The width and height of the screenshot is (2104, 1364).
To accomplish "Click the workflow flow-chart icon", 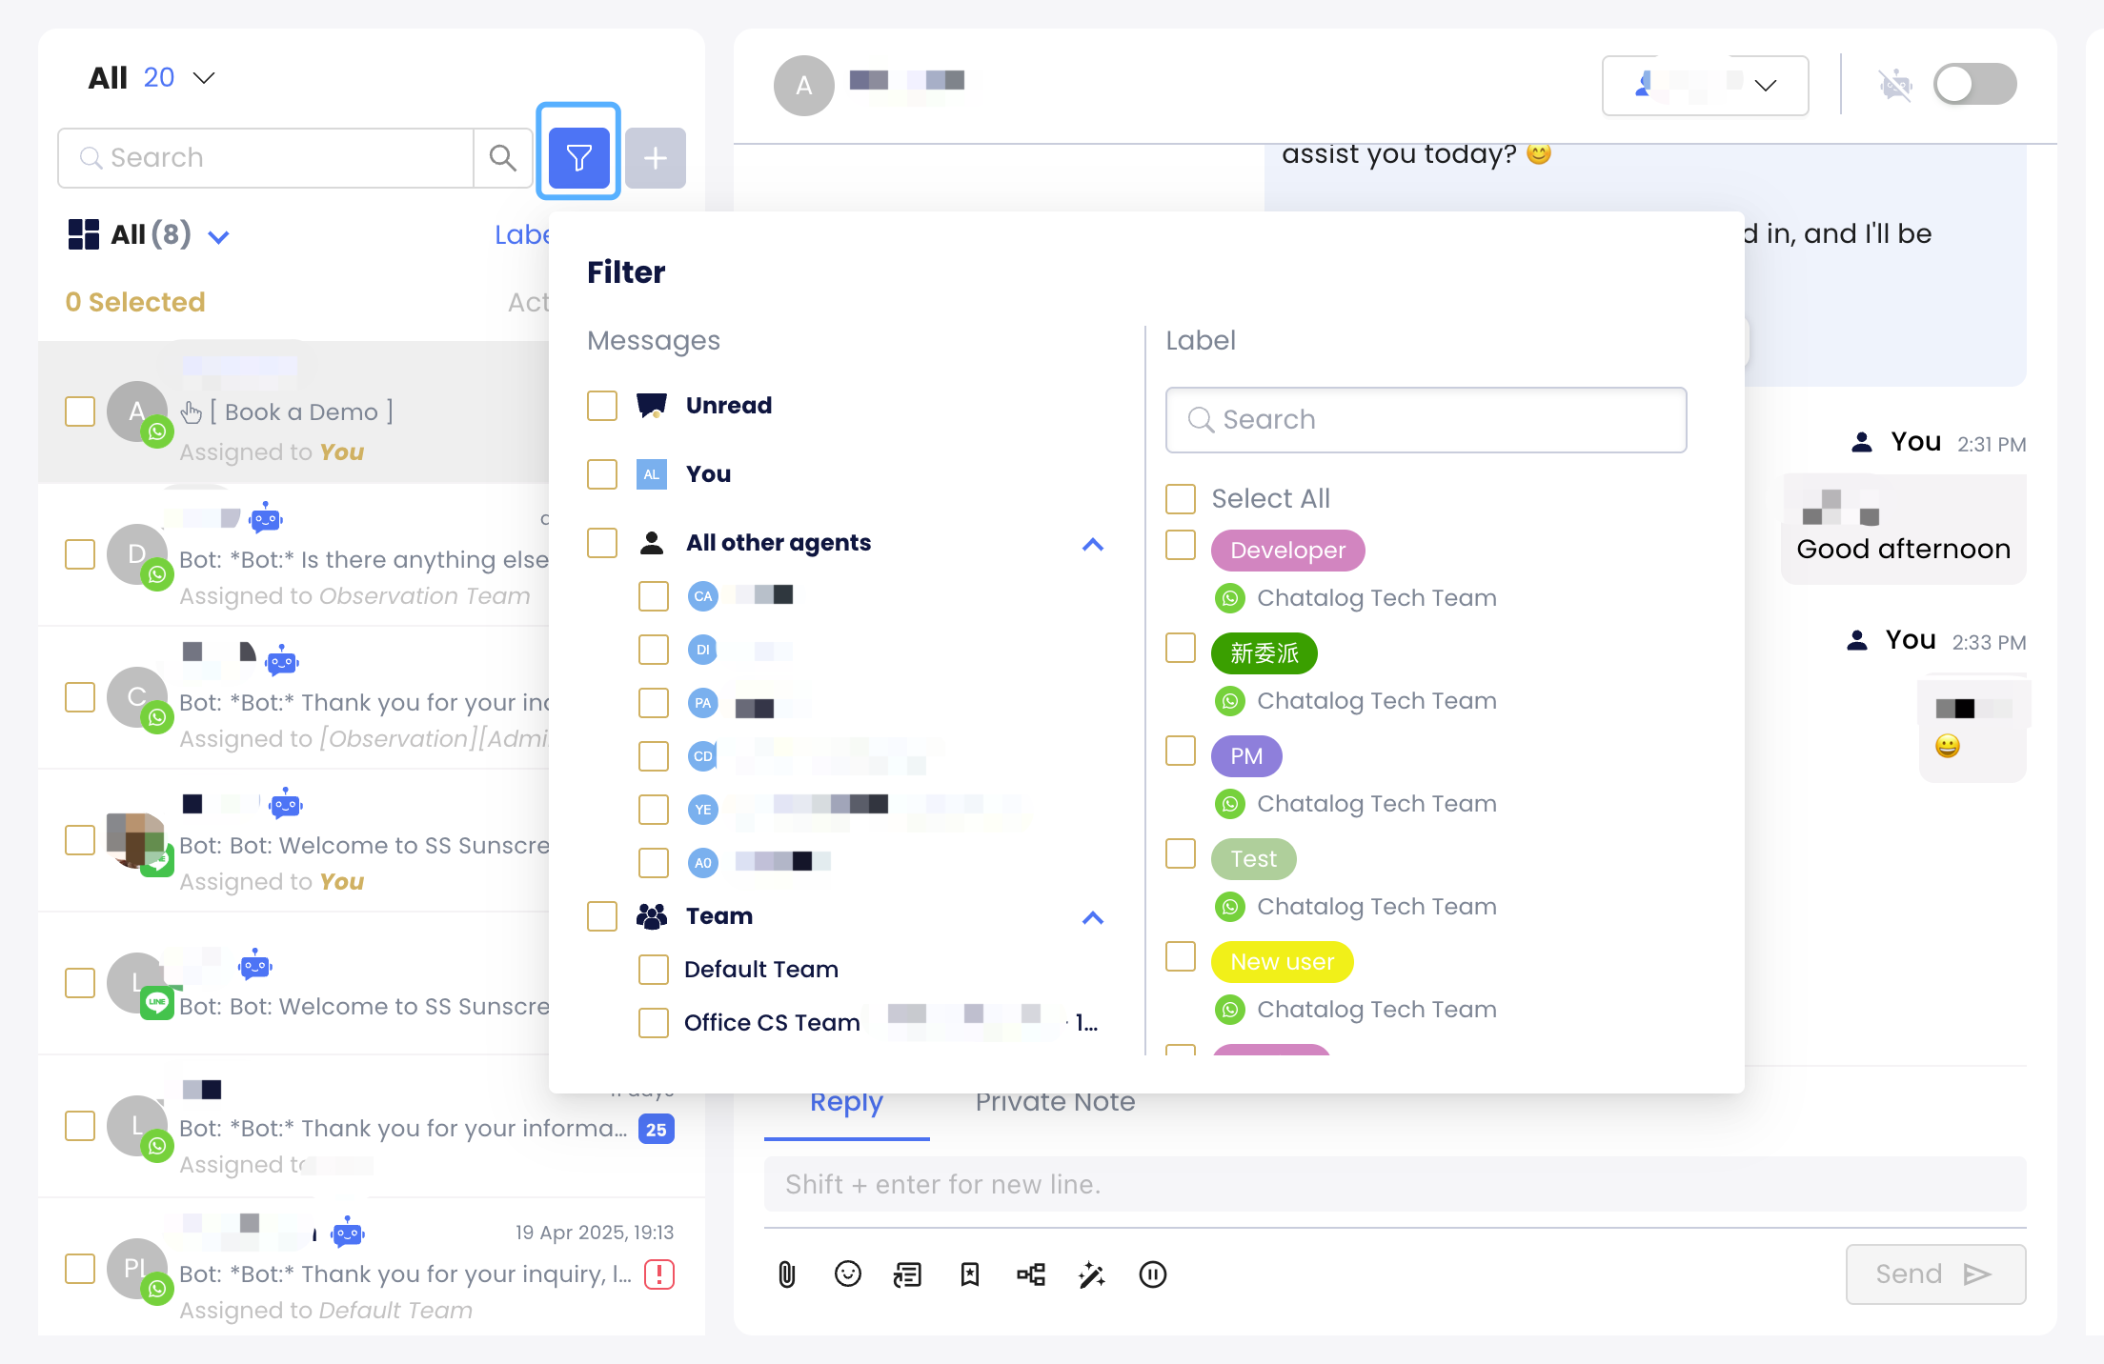I will pos(1031,1274).
